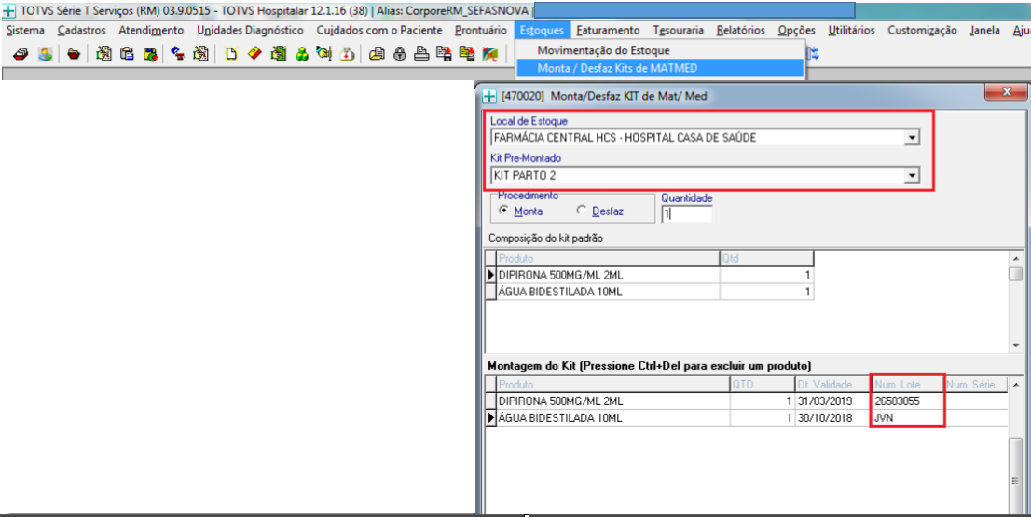Click the Dt. Validade column header
Image resolution: width=1031 pixels, height=517 pixels.
(832, 385)
